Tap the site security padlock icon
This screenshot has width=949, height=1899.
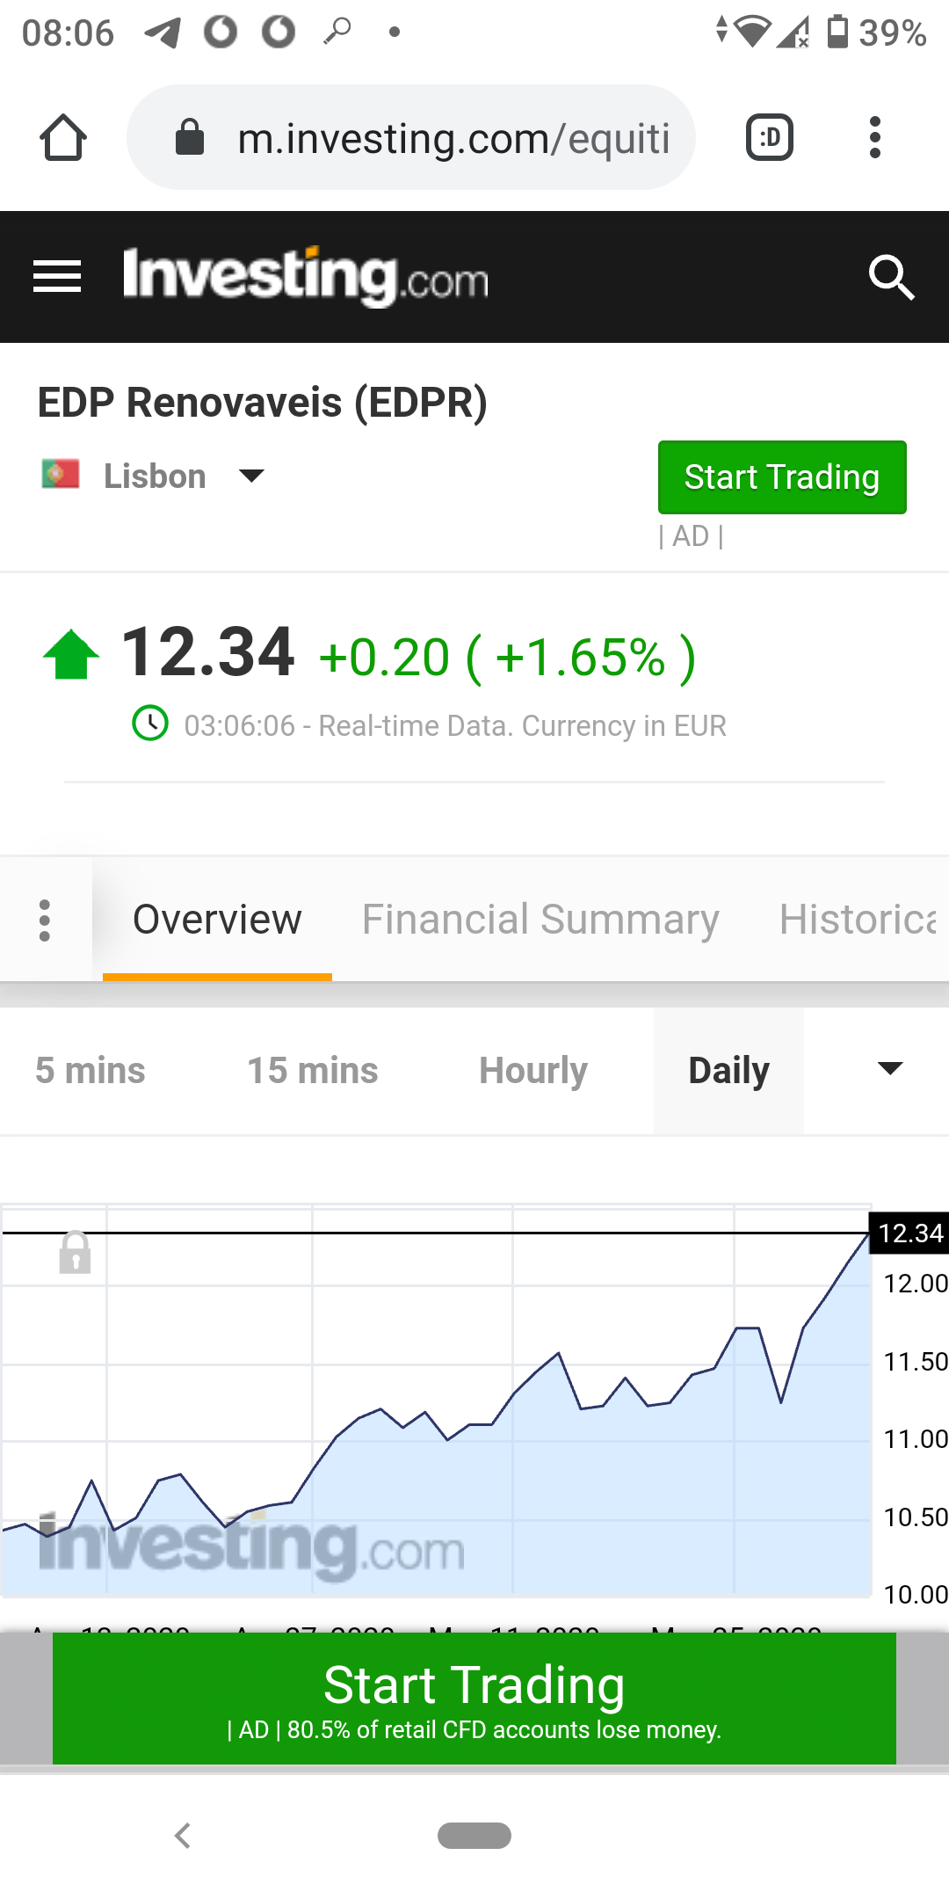coord(190,138)
